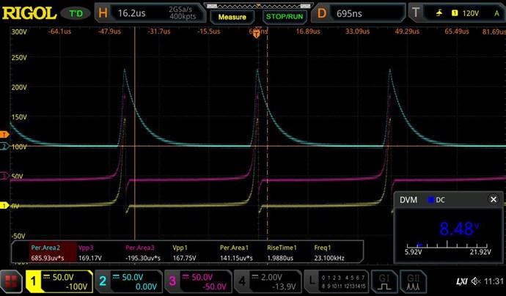The width and height of the screenshot is (506, 296).
Task: Open logic analyzer L digital channels
Action: pyautogui.click(x=337, y=282)
